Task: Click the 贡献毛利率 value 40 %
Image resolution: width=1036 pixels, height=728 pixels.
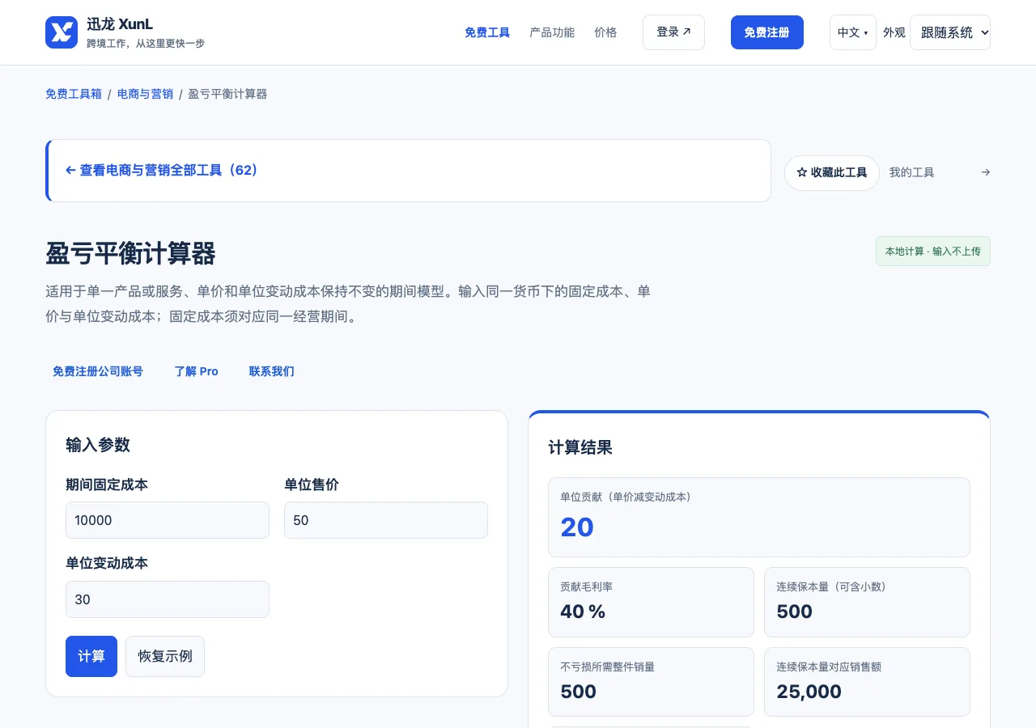Action: [x=583, y=612]
